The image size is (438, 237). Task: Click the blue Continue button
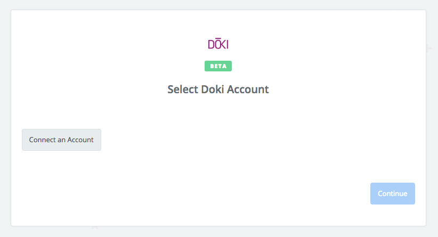(x=393, y=193)
